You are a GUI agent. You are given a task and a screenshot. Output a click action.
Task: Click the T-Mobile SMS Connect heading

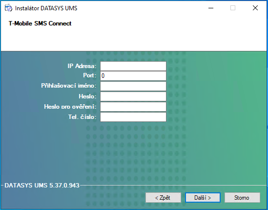click(40, 23)
